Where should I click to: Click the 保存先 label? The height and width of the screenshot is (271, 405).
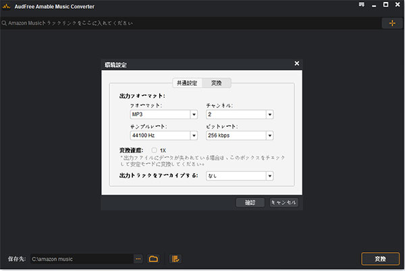pos(17,259)
